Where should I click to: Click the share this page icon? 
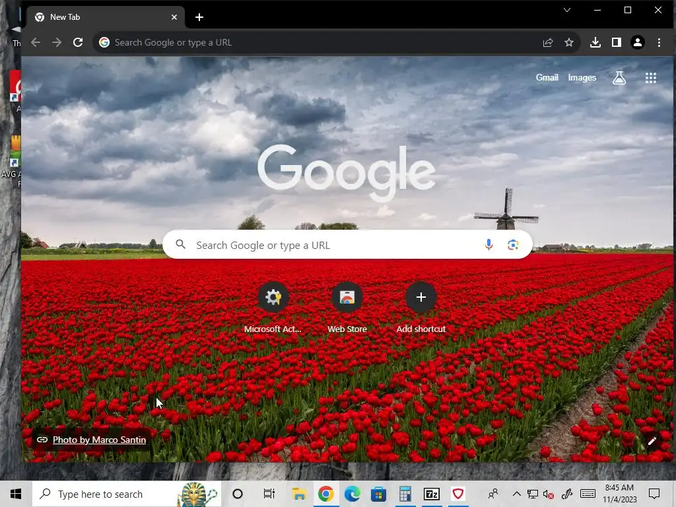pyautogui.click(x=548, y=42)
